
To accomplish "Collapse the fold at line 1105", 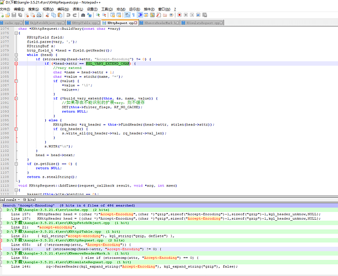I will pos(16,164).
